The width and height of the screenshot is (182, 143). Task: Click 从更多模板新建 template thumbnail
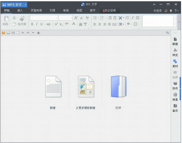pyautogui.click(x=86, y=86)
